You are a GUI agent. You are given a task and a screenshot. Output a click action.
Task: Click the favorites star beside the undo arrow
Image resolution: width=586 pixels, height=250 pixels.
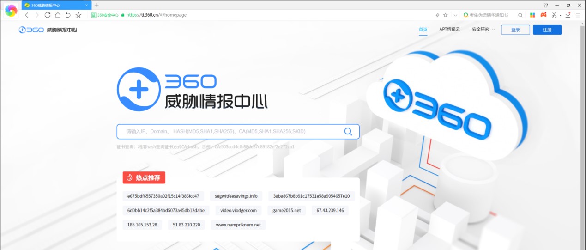tap(79, 15)
